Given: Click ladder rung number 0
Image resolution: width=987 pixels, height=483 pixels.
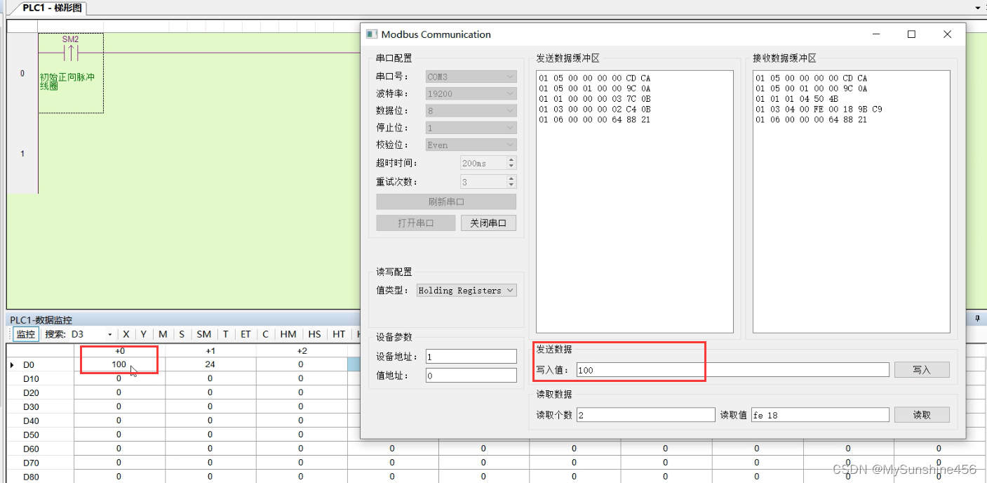Looking at the screenshot, I should pyautogui.click(x=22, y=73).
